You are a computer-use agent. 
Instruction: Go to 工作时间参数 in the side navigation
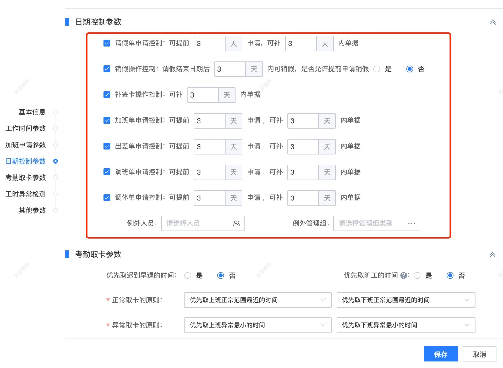[26, 128]
